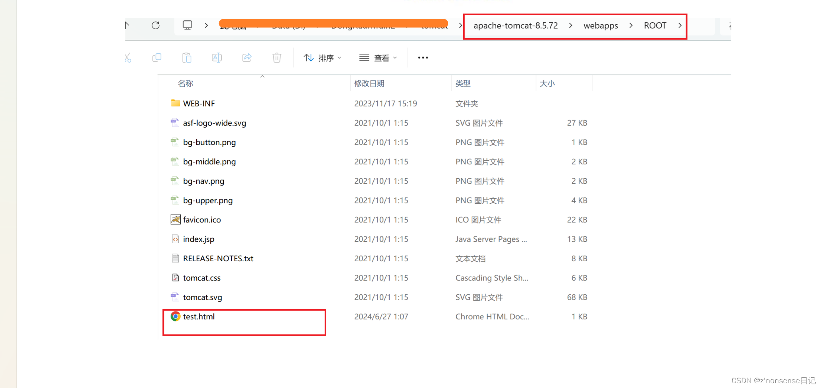
Task: Click the 27 KB size of asf-logo-wide.svg
Action: pyautogui.click(x=577, y=123)
